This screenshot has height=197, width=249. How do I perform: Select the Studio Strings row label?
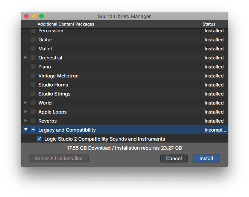(55, 94)
